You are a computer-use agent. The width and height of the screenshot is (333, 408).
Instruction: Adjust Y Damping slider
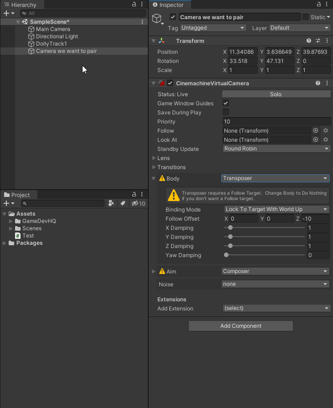click(264, 237)
